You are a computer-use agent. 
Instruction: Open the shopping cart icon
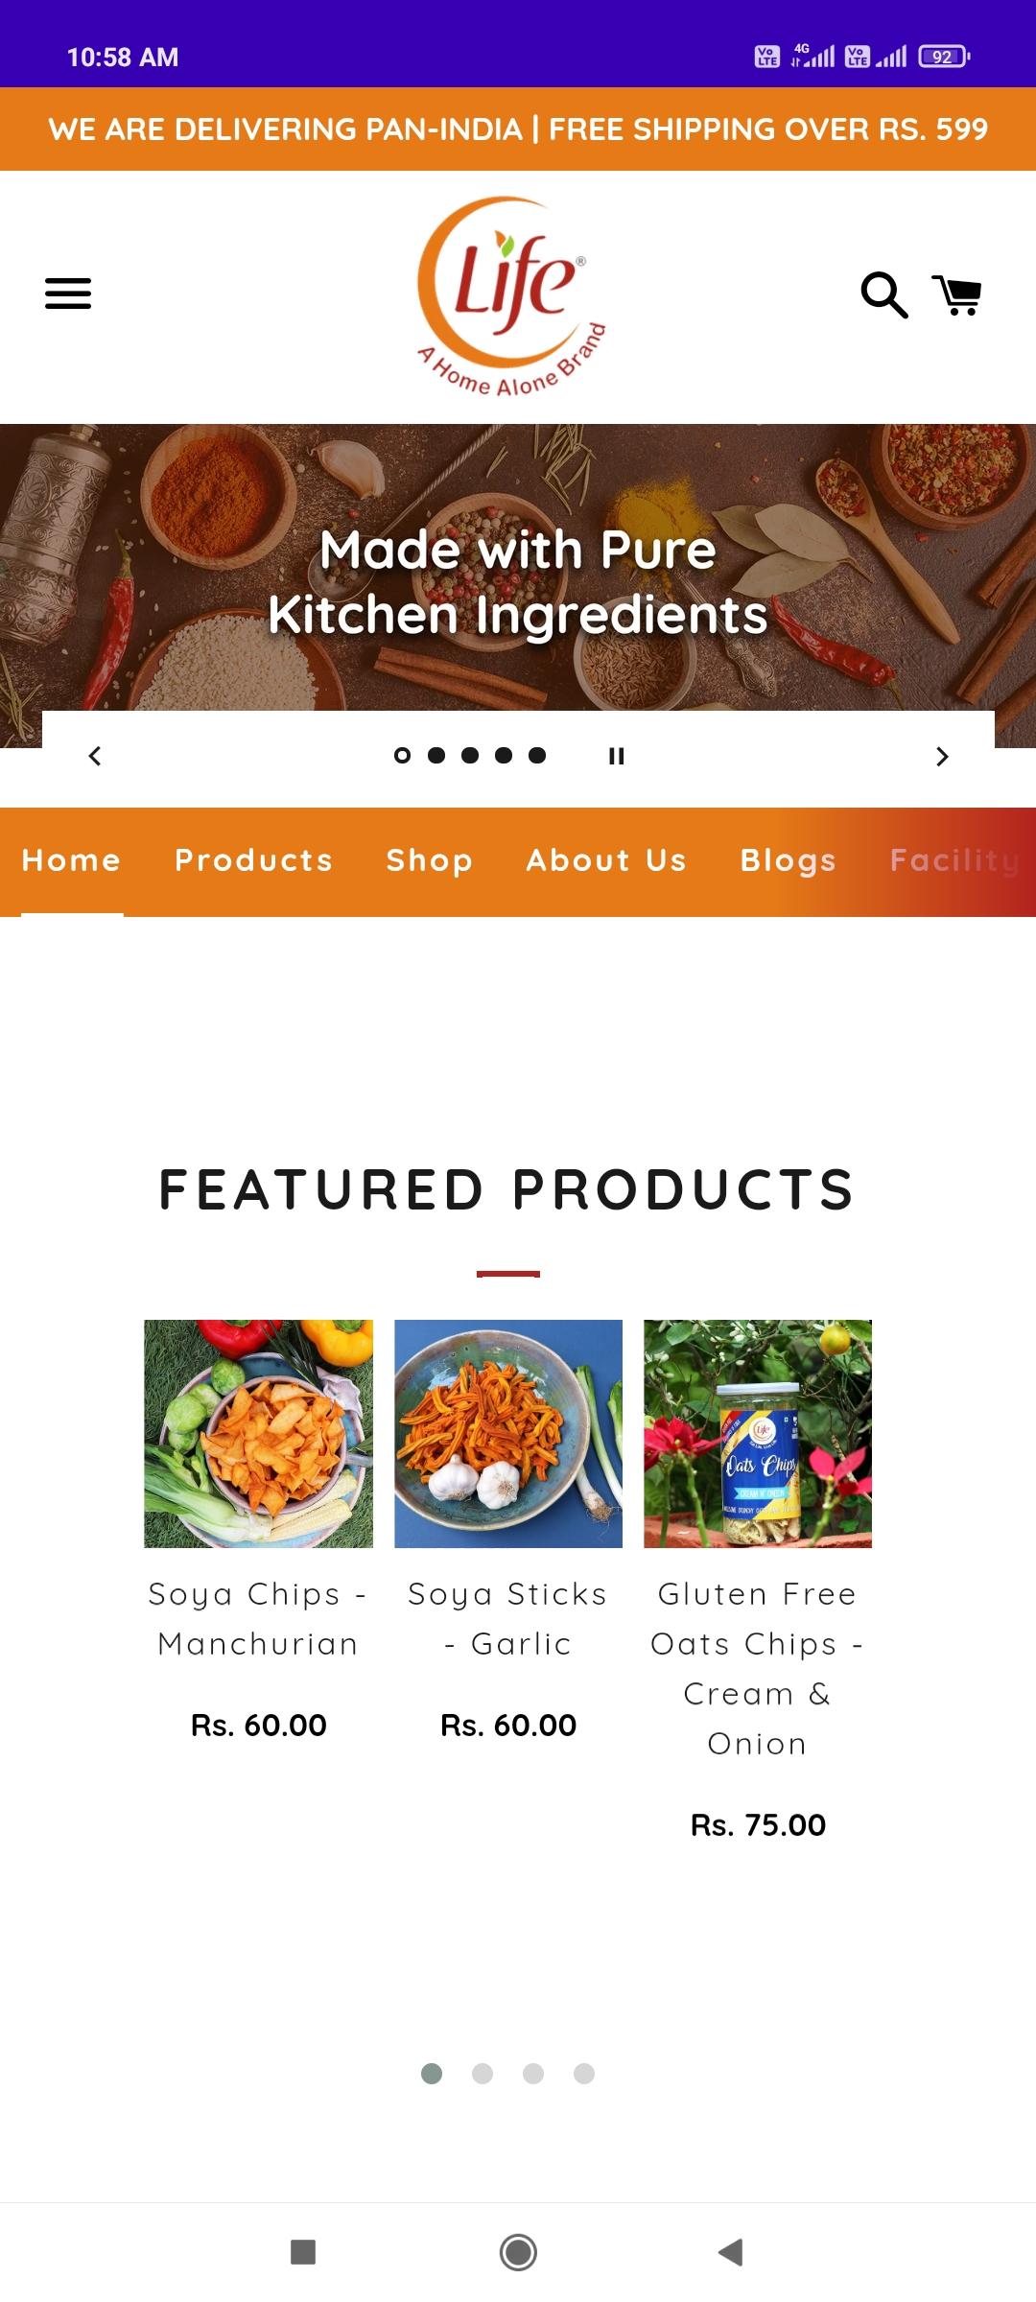[957, 294]
